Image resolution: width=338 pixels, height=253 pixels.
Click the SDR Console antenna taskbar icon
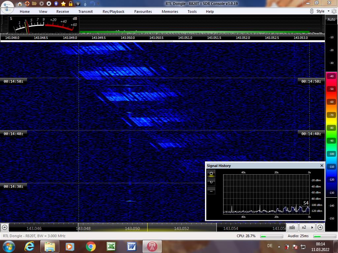tap(152, 246)
